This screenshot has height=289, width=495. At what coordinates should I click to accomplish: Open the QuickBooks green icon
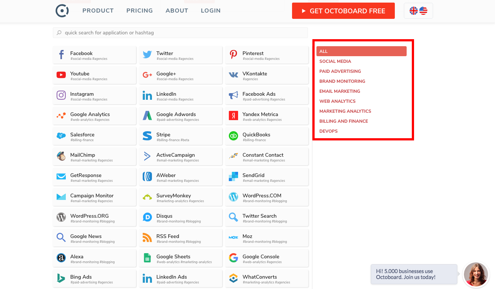pos(233,136)
